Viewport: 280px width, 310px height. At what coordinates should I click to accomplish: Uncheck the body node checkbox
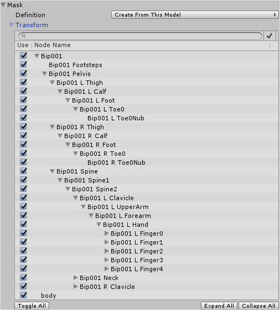(23, 295)
